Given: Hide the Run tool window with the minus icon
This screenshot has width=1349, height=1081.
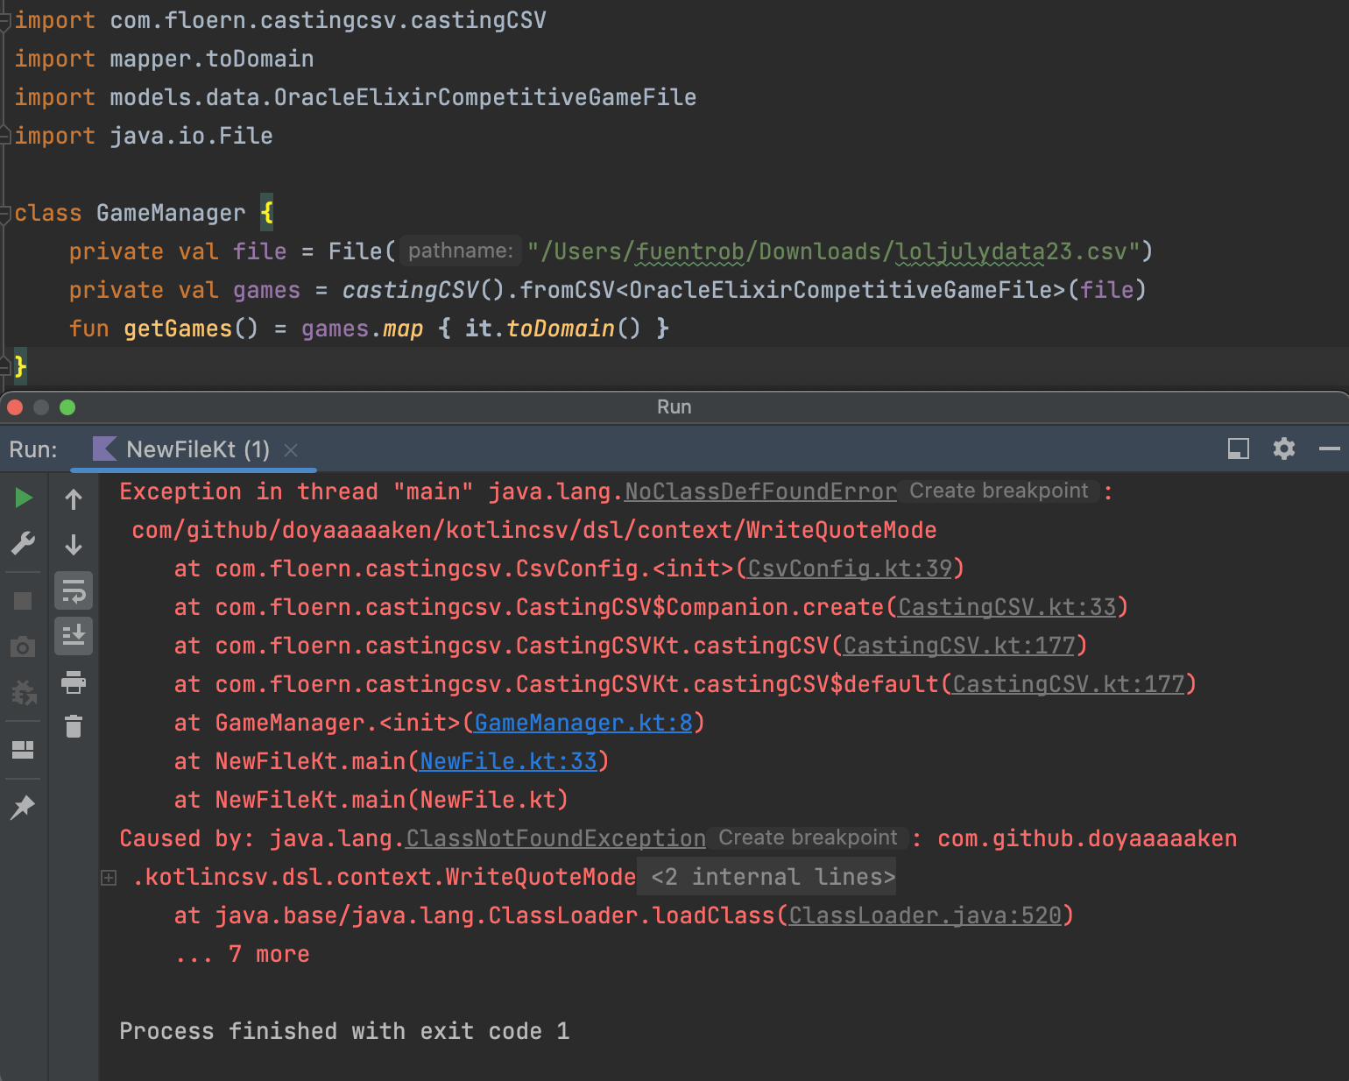Looking at the screenshot, I should pyautogui.click(x=1330, y=449).
